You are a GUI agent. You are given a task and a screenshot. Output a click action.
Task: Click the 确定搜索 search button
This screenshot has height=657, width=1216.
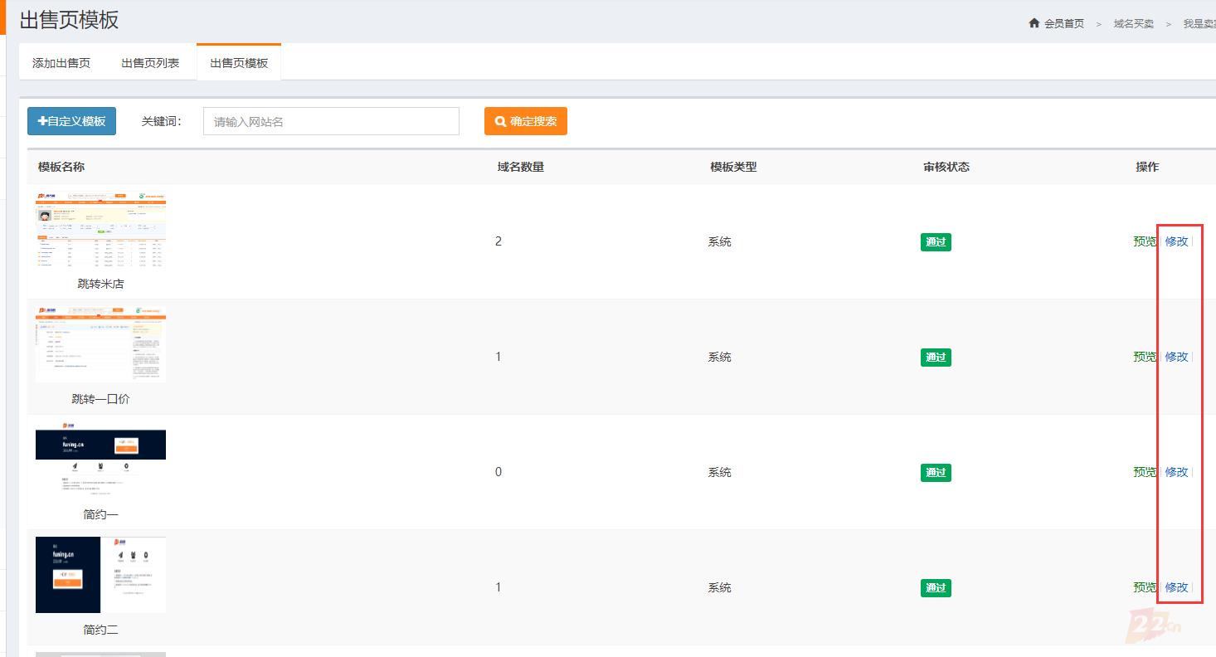(525, 121)
